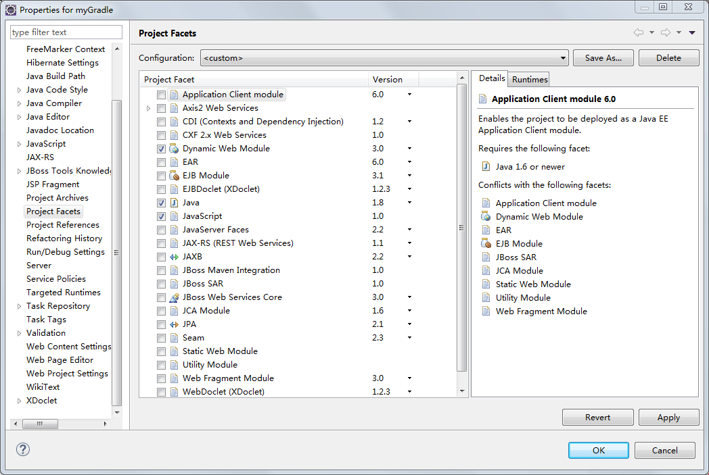The image size is (709, 475).
Task: Click the Project Facet column header
Action: [254, 80]
